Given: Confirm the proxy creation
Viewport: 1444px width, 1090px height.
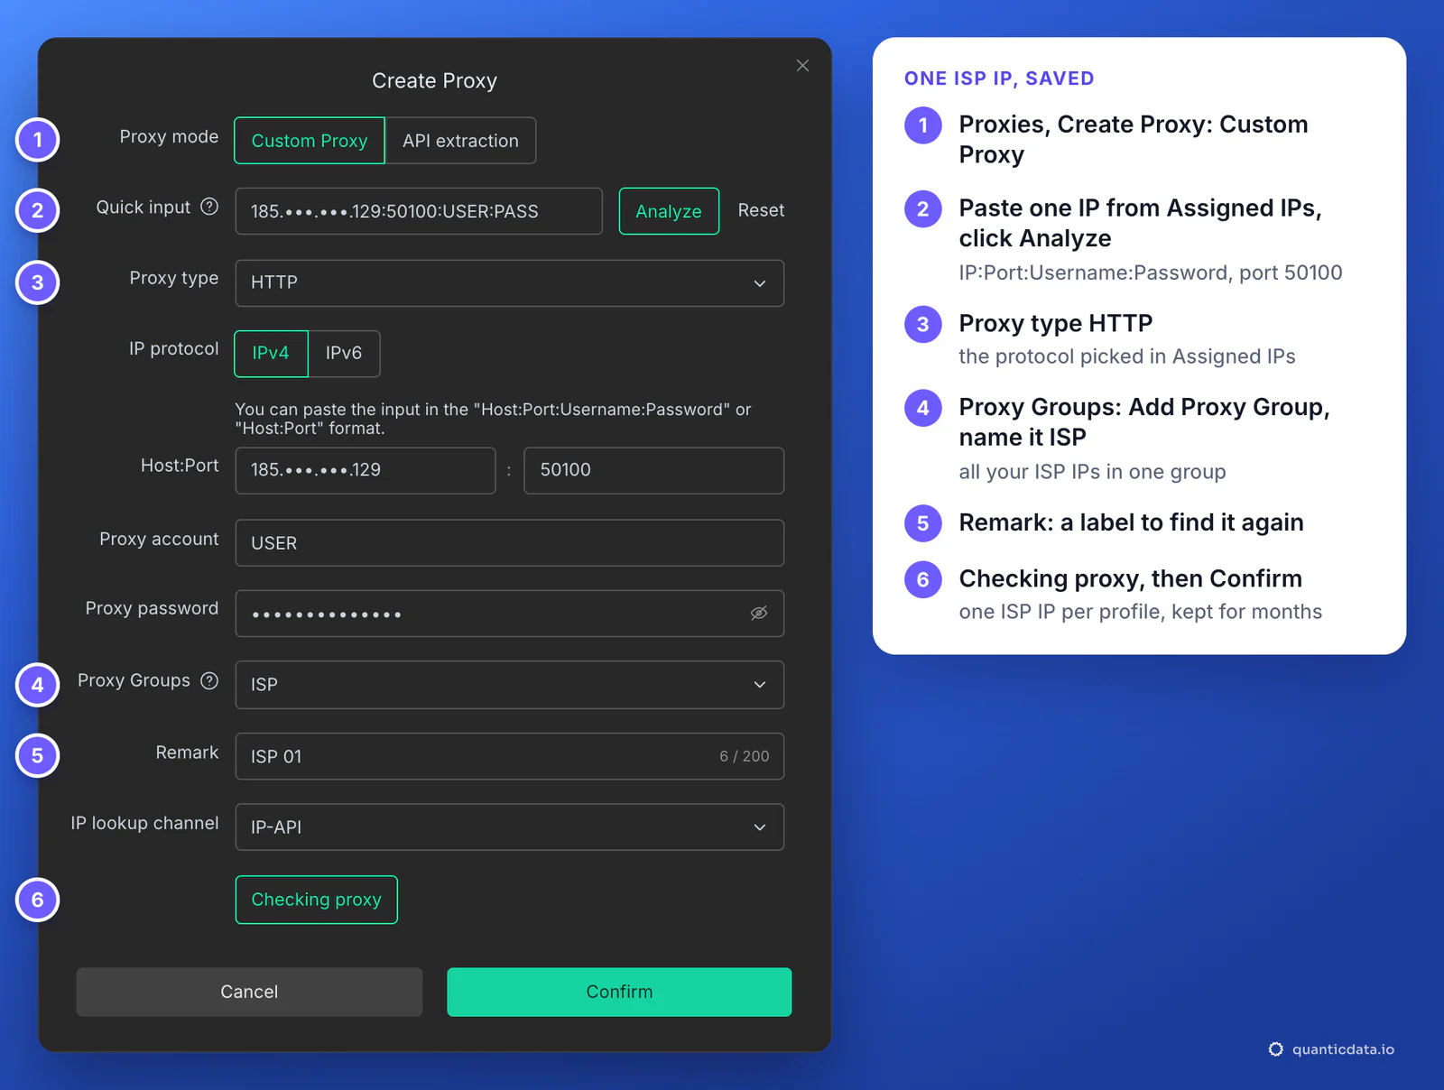Looking at the screenshot, I should [619, 992].
